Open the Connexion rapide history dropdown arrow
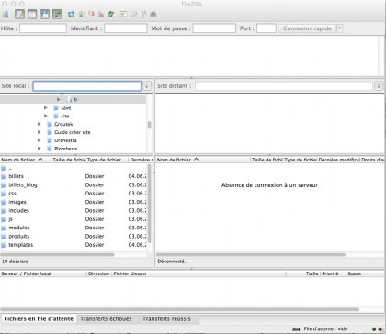This screenshot has height=334, width=386. 339,28
